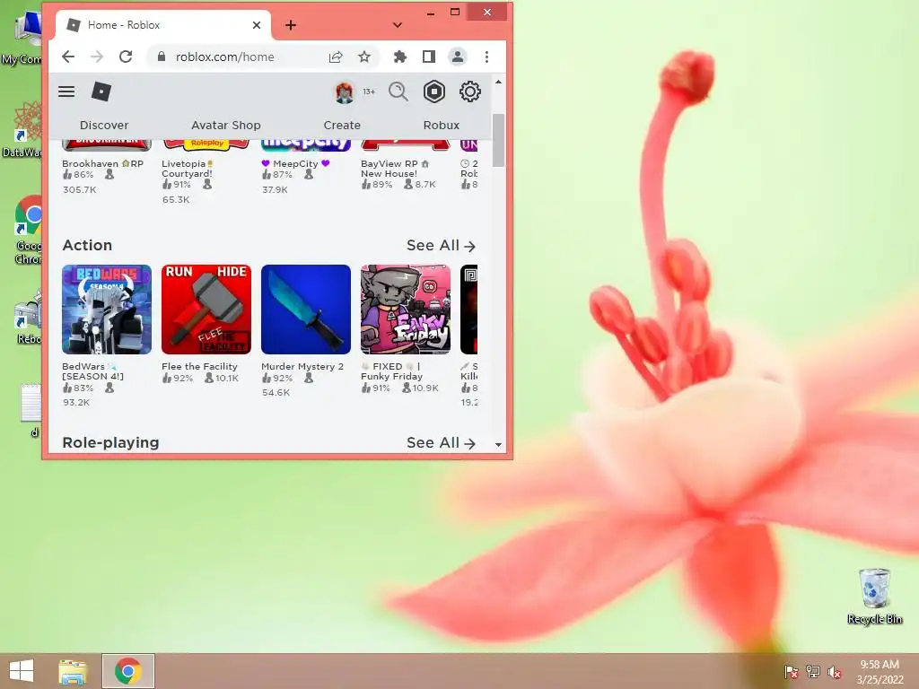Image resolution: width=919 pixels, height=689 pixels.
Task: Click MeepCity game title
Action: pyautogui.click(x=295, y=163)
